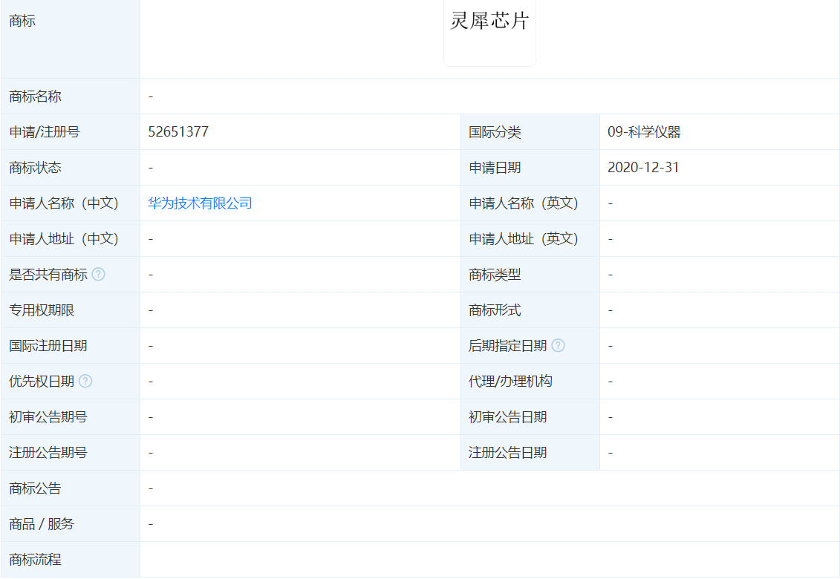840x579 pixels.
Task: Select the registration number 52651377
Action: pyautogui.click(x=178, y=132)
